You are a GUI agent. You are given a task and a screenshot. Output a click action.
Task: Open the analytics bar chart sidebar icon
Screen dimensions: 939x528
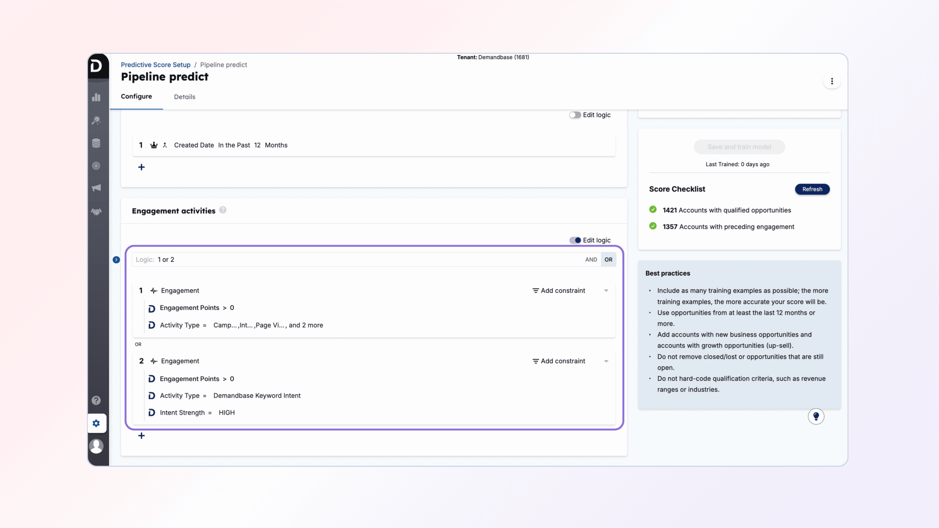pyautogui.click(x=96, y=97)
